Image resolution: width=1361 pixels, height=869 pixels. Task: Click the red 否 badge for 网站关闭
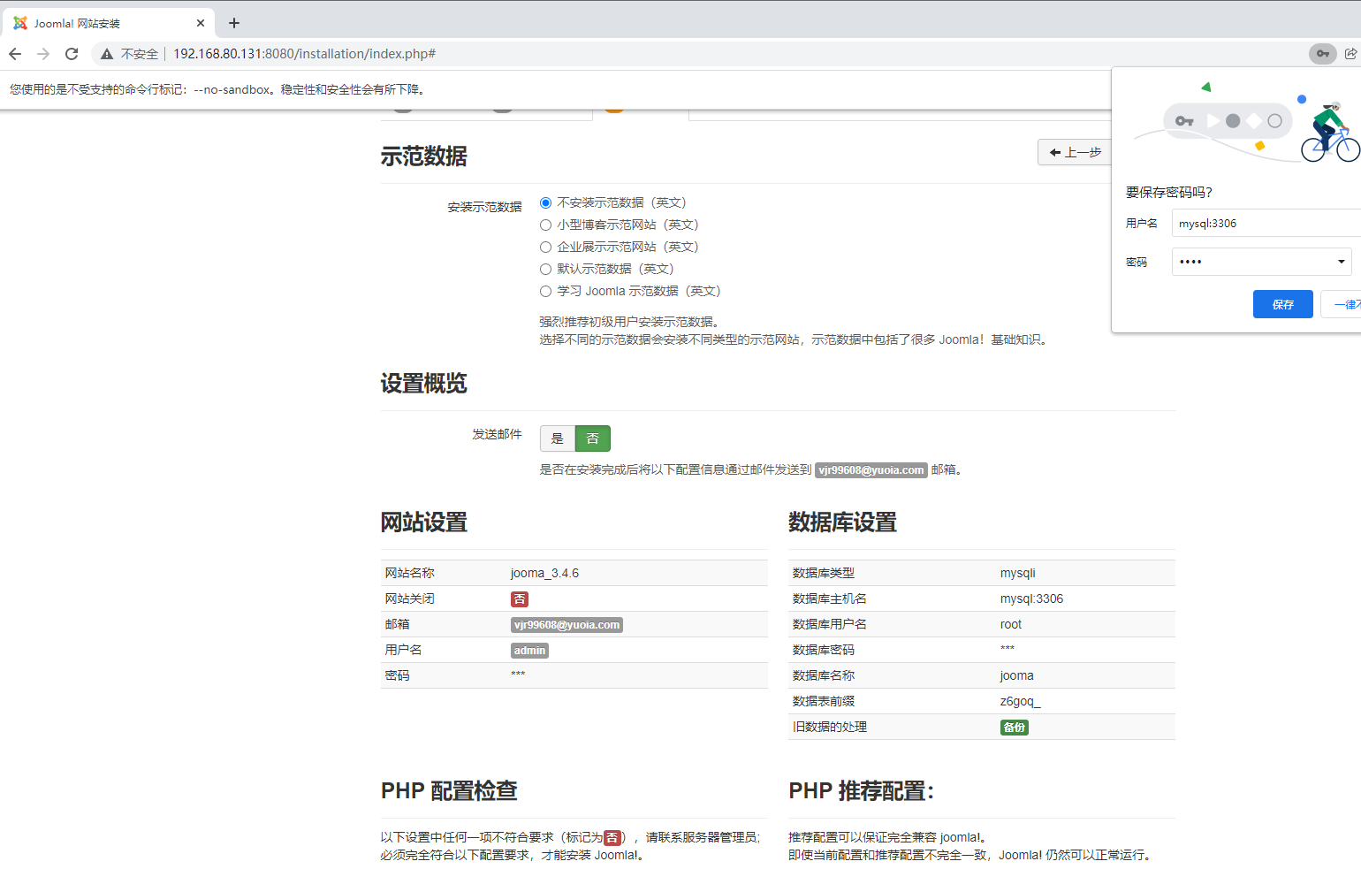click(x=520, y=599)
